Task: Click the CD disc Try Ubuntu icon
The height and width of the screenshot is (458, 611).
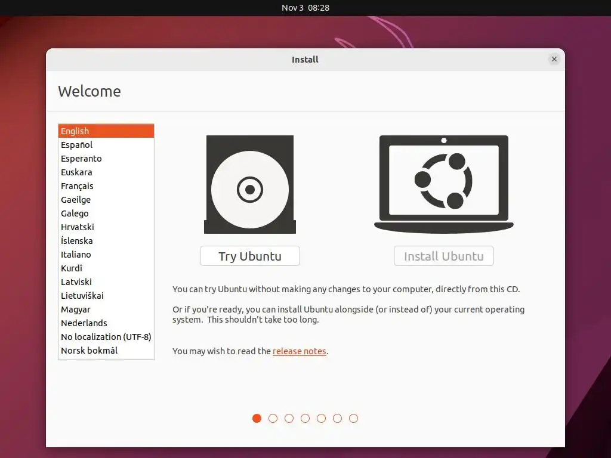Action: [x=250, y=185]
